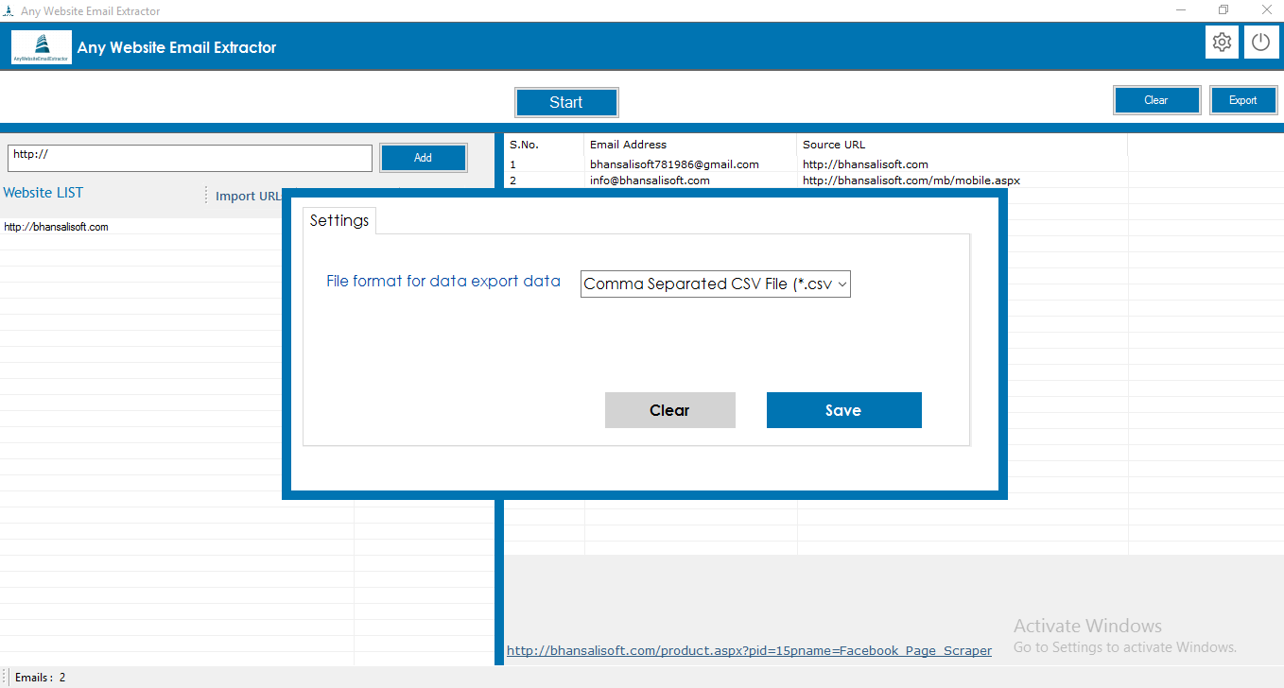
Task: Click the URL input field
Action: 190,158
